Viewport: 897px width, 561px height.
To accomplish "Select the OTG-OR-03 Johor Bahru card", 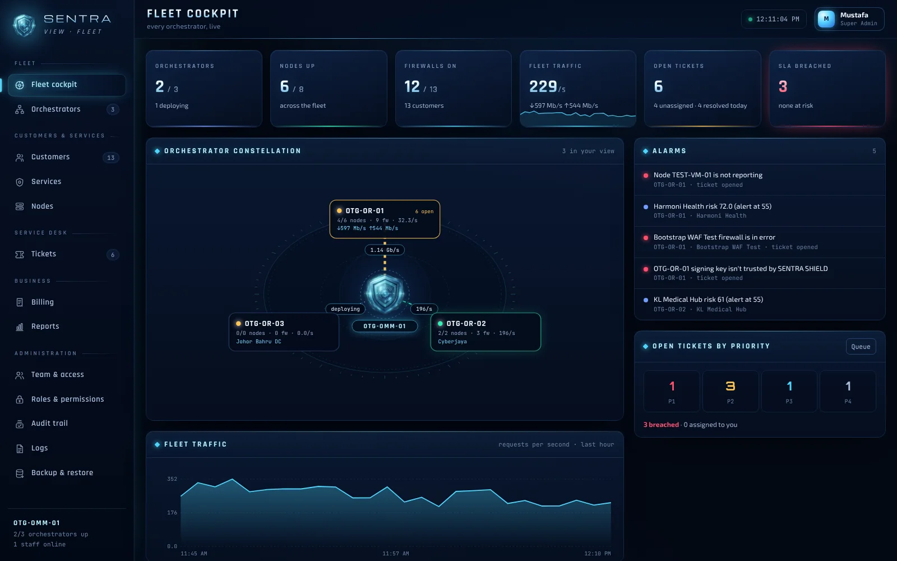I will pos(284,332).
